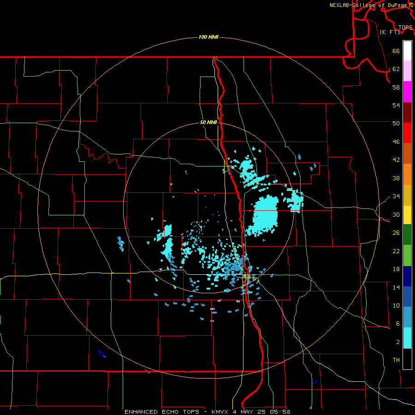Select the "14" legend value
The width and height of the screenshot is (415, 415).
click(x=396, y=287)
